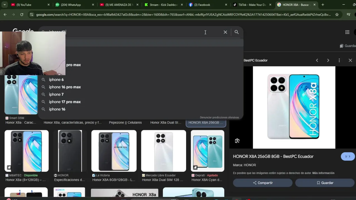The image size is (356, 200).
Task: Open the Google apps grid icon
Action: click(347, 32)
